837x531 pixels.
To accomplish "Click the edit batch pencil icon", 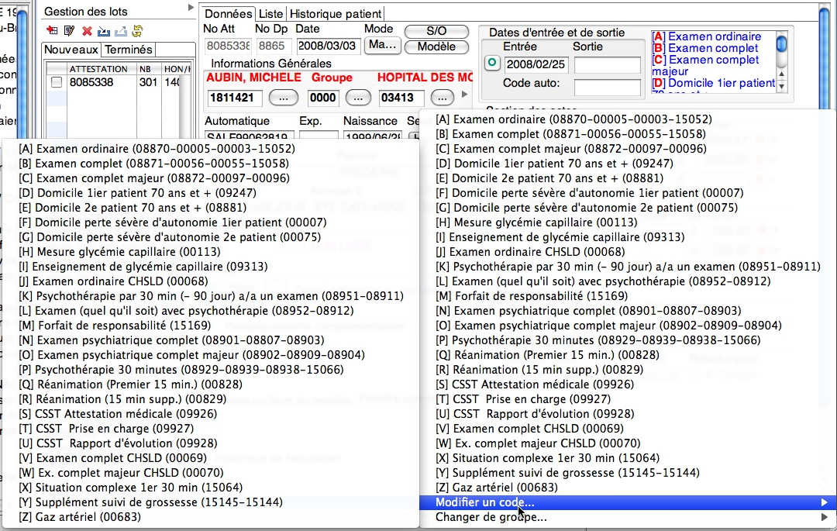I will [x=69, y=31].
